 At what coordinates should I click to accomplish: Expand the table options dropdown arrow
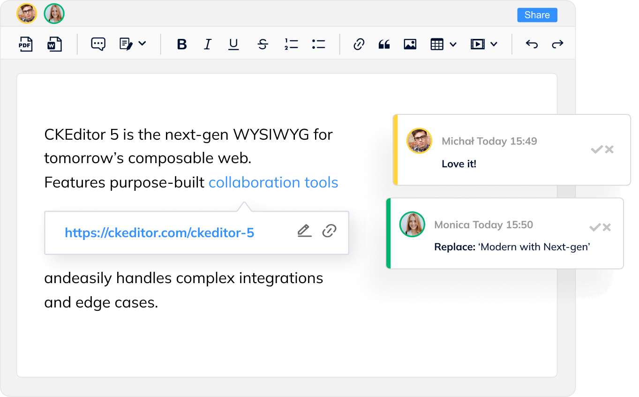[453, 45]
